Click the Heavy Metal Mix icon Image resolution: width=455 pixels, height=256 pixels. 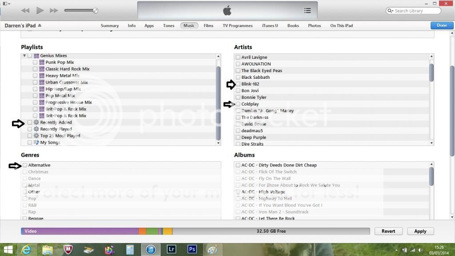tap(42, 76)
